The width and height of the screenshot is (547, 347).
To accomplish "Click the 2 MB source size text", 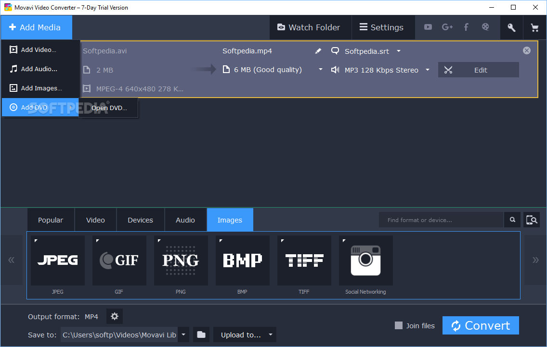I will point(104,70).
